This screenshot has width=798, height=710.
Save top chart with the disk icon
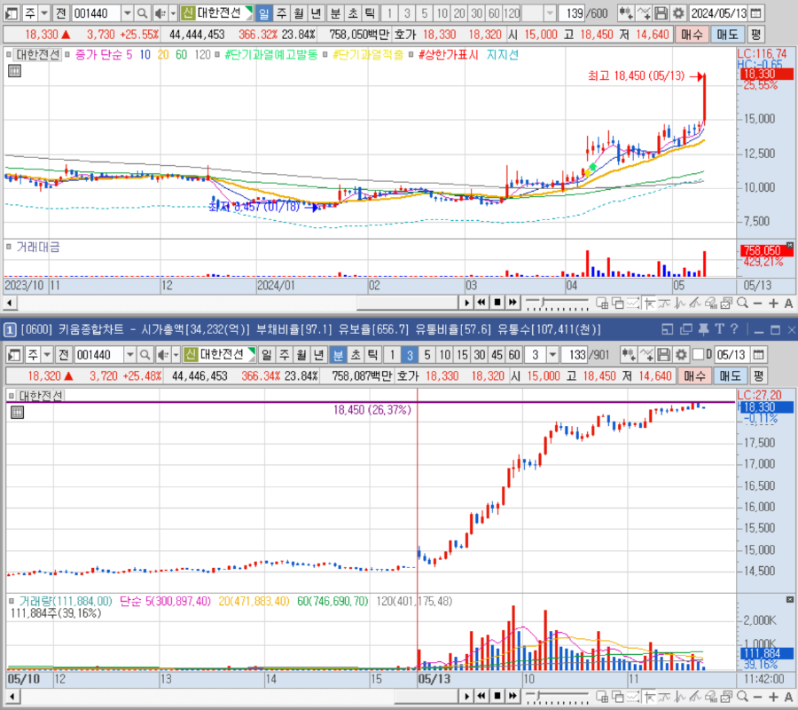[x=661, y=12]
